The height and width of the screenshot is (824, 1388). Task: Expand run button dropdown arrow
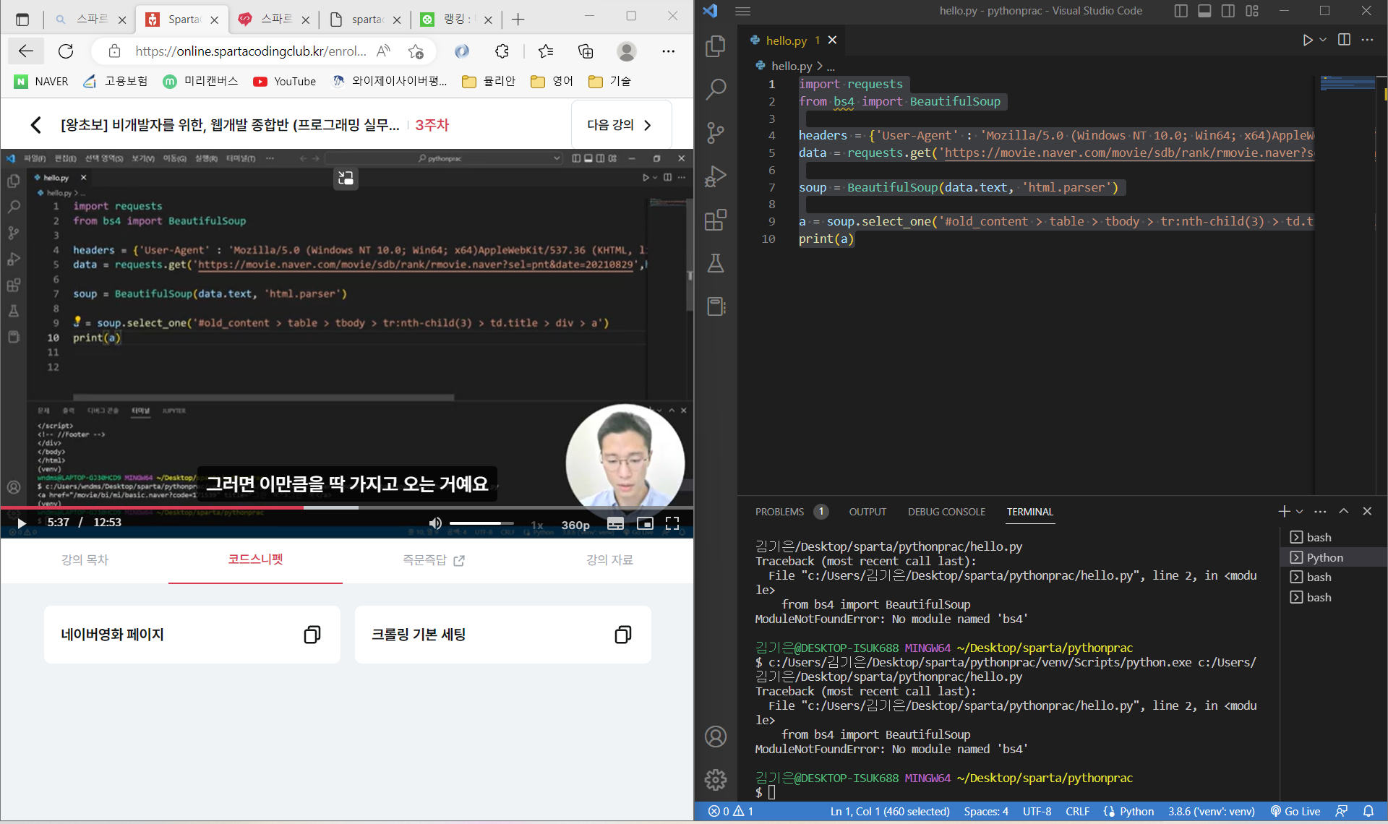[1323, 40]
